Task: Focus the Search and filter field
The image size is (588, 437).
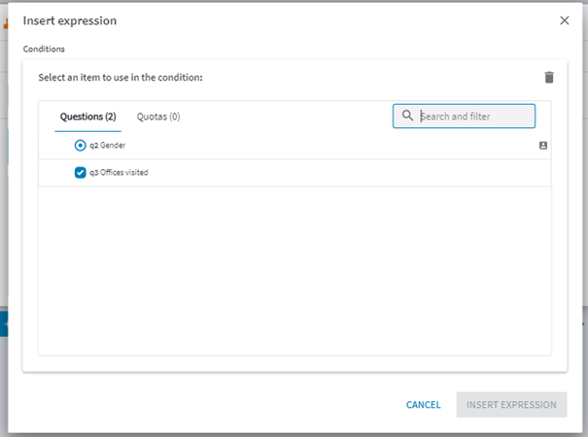Action: pyautogui.click(x=464, y=117)
